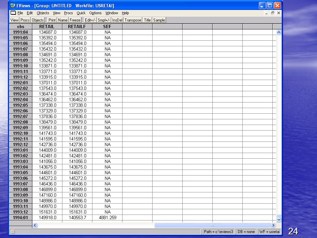The height and width of the screenshot is (238, 317).
Task: Click the vertical scrollbar track
Action: pyautogui.click(x=279, y=125)
